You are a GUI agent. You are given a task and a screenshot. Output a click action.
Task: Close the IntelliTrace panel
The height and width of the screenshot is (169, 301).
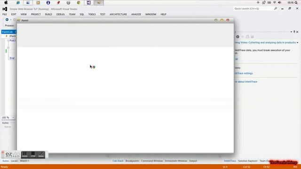click(x=297, y=32)
